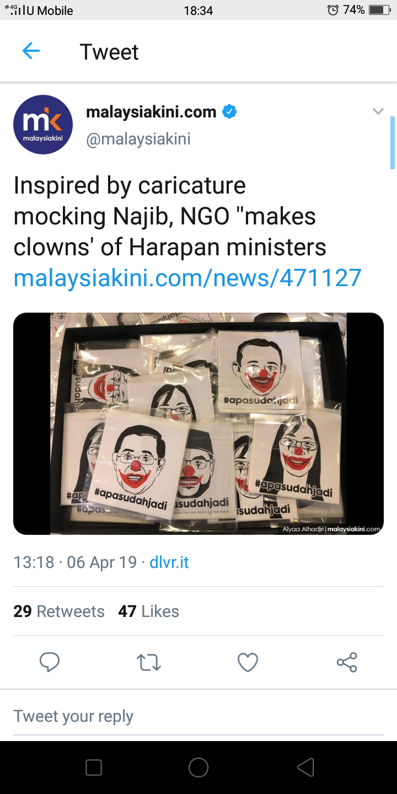The height and width of the screenshot is (794, 397).
Task: Open the malaysiakini profile avatar
Action: coord(43,125)
